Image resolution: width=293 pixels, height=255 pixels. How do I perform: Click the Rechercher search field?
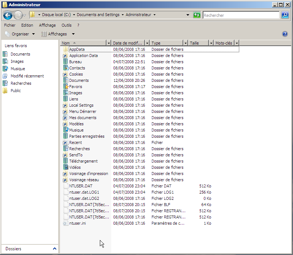pyautogui.click(x=241, y=15)
